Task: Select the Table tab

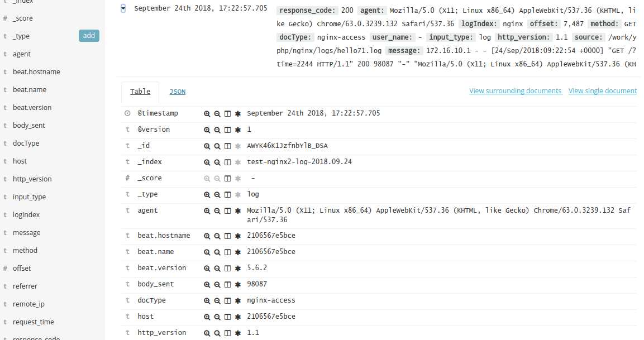Action: pyautogui.click(x=140, y=92)
